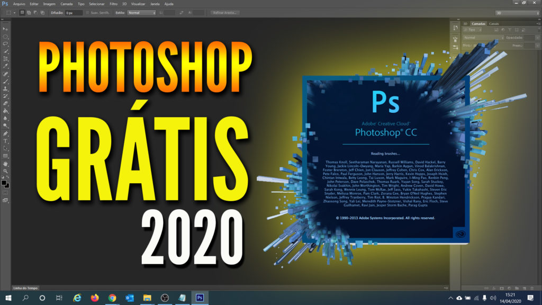Enable Subtract from Selection mode
Screen dimensions: 542x305
[x=35, y=13]
